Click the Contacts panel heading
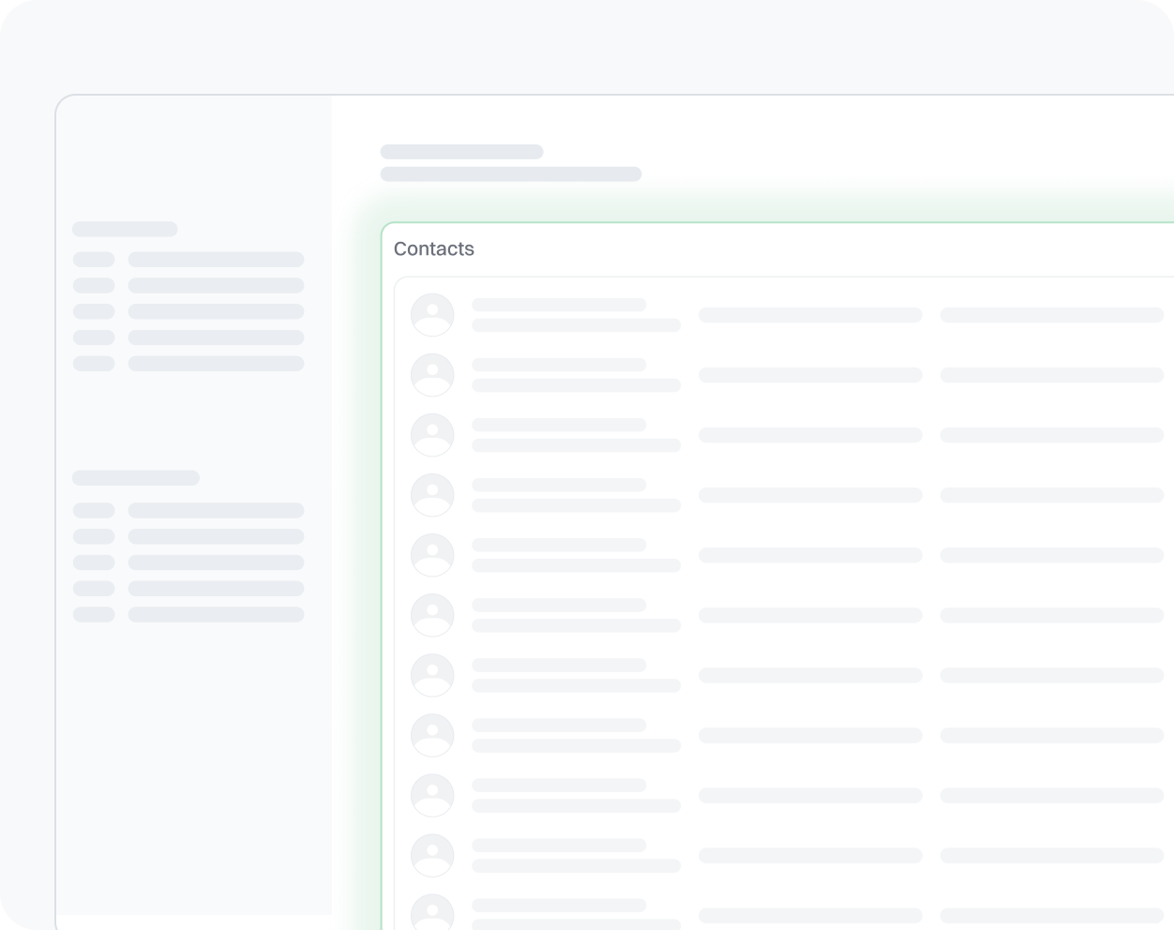 tap(434, 248)
